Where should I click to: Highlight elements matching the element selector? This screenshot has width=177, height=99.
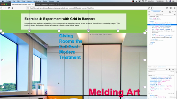[x=154, y=72]
